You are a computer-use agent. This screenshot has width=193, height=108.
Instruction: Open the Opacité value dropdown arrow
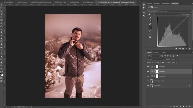[x=177, y=59]
